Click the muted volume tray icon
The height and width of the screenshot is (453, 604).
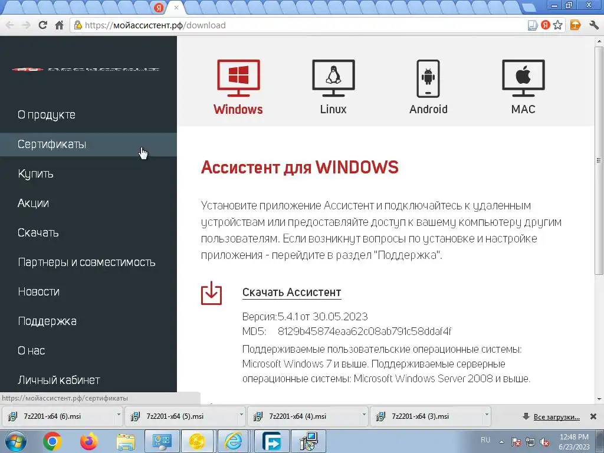[x=544, y=442]
